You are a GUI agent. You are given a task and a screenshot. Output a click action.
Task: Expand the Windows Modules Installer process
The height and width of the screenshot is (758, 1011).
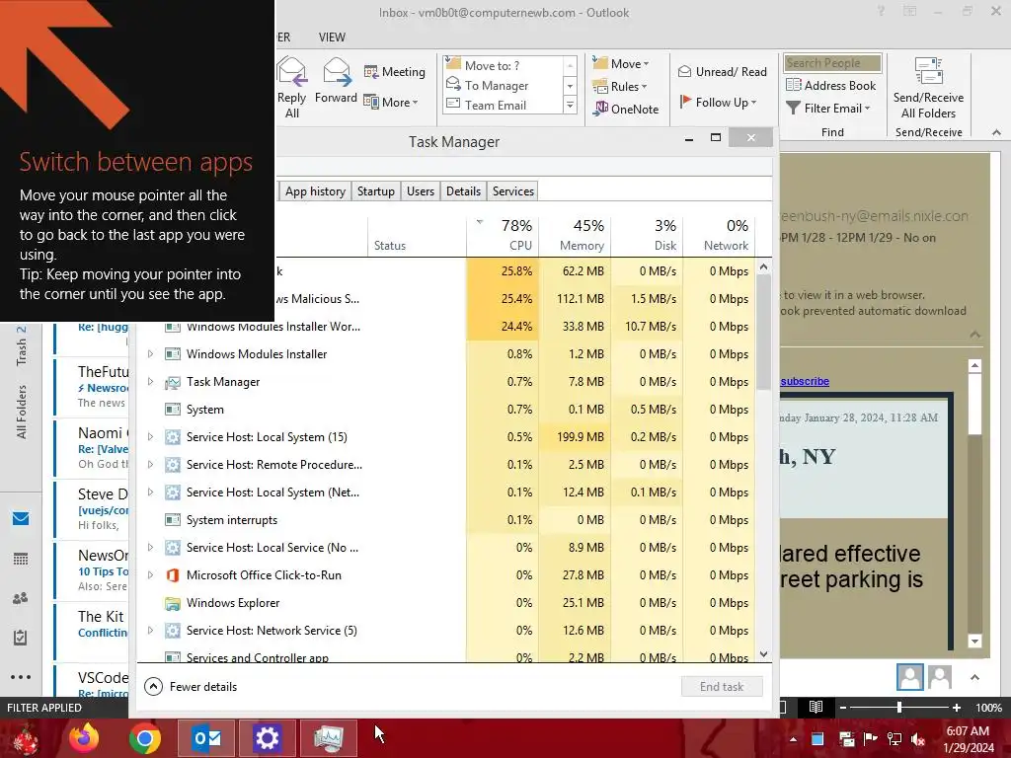(x=150, y=354)
